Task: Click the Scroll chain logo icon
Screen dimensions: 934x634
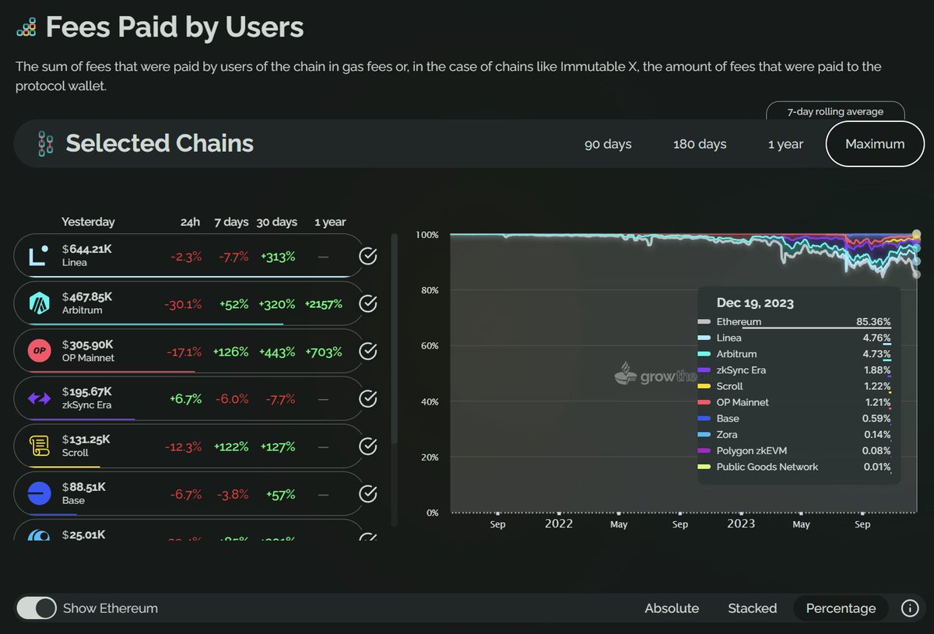Action: (40, 446)
